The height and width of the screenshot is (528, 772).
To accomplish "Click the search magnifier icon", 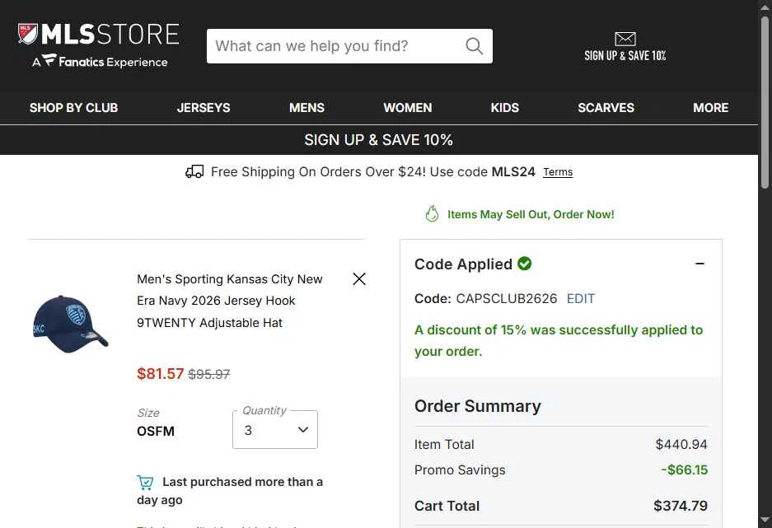I will coord(474,46).
